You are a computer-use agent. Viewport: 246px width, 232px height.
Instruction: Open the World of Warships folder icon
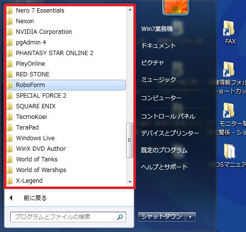[x=10, y=170]
